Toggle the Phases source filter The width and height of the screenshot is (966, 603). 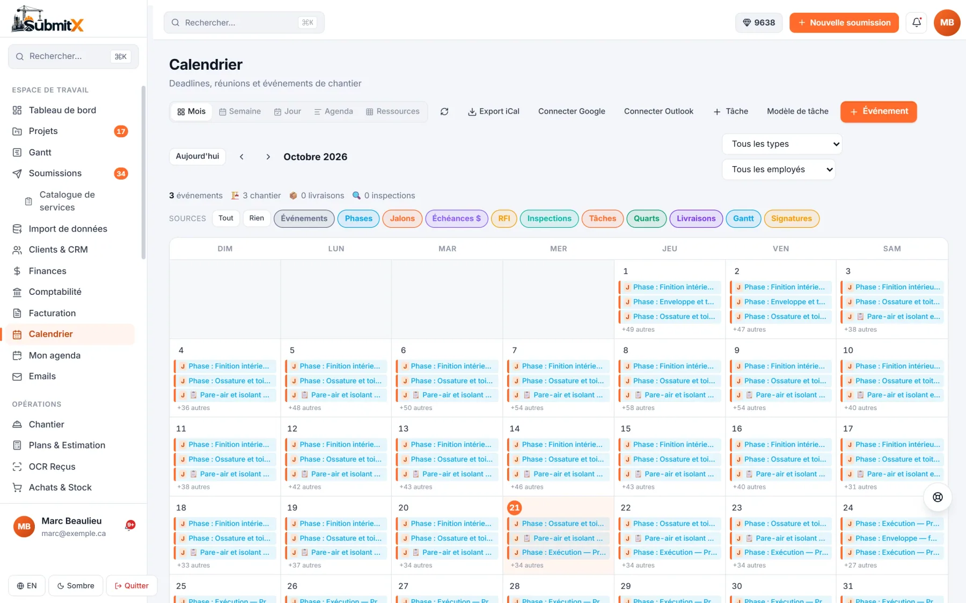point(358,218)
